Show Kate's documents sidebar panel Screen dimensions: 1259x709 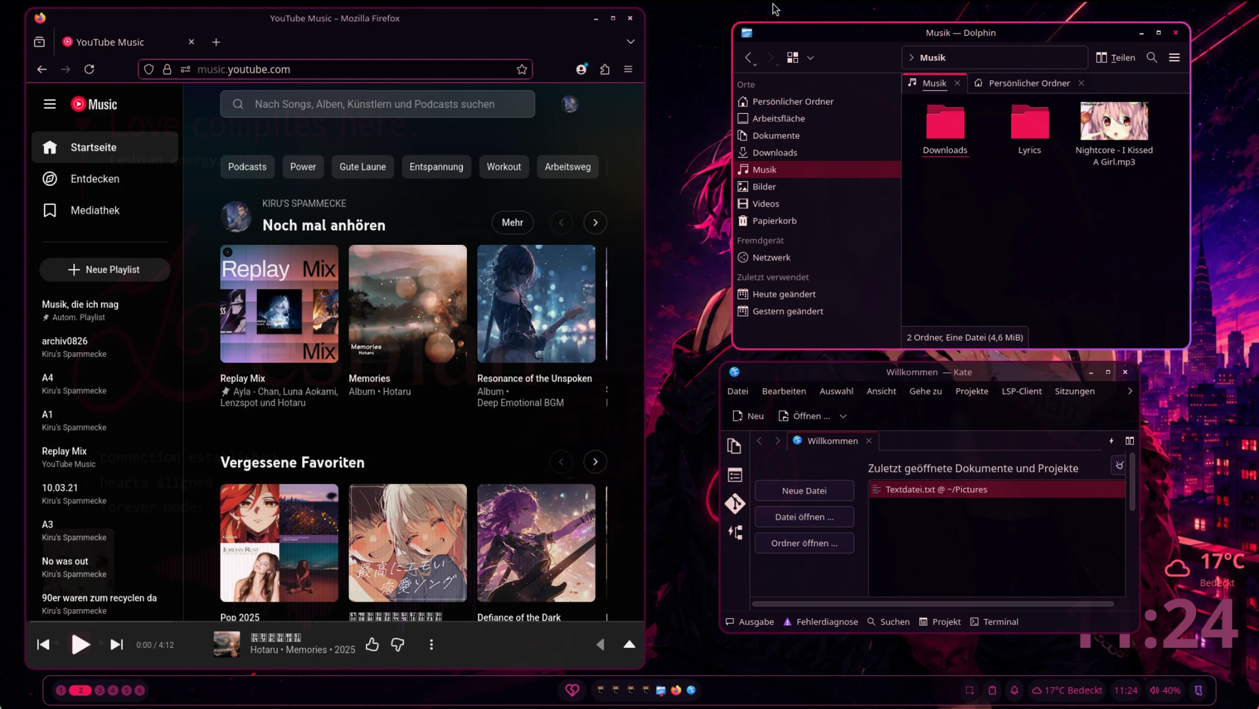pos(734,446)
